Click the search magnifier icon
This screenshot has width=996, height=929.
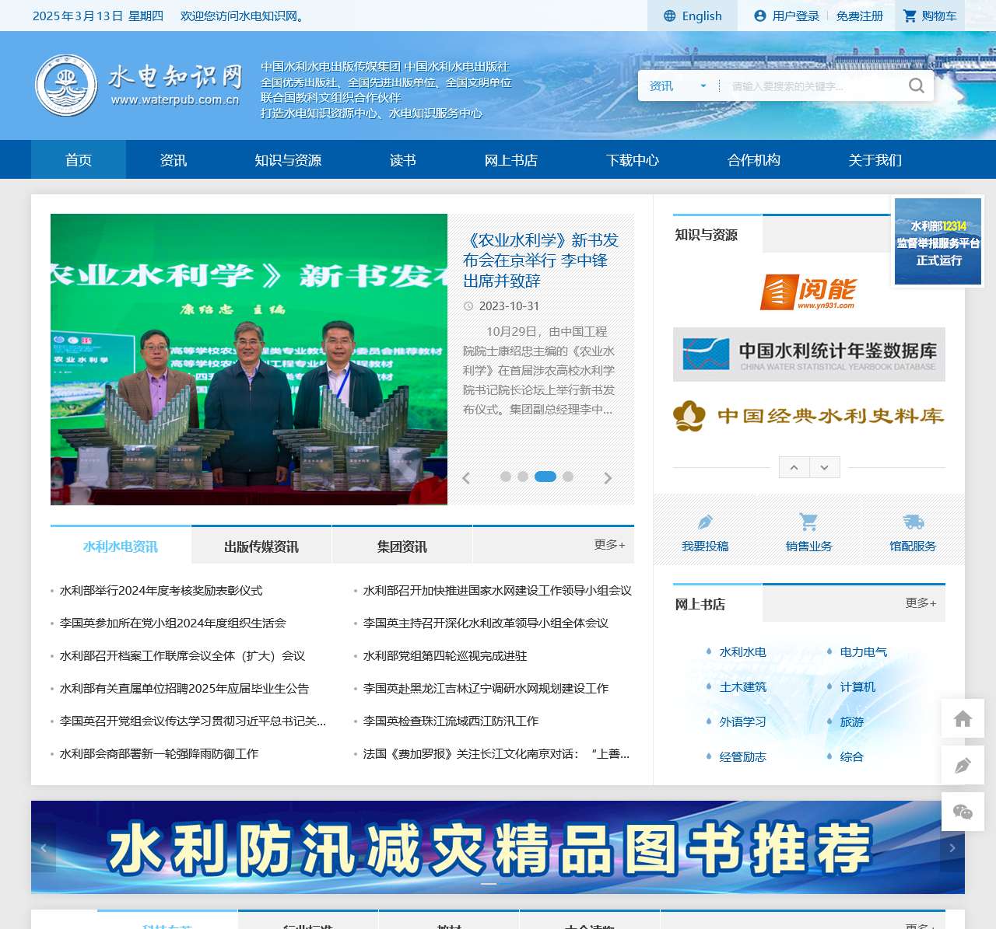(917, 86)
